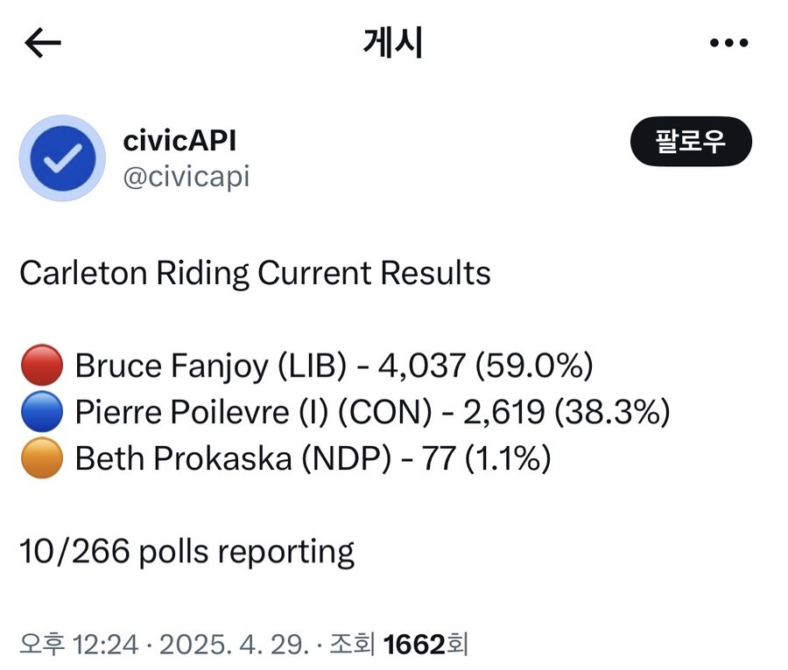Open the three-dot more options menu
The width and height of the screenshot is (788, 670).
728,43
